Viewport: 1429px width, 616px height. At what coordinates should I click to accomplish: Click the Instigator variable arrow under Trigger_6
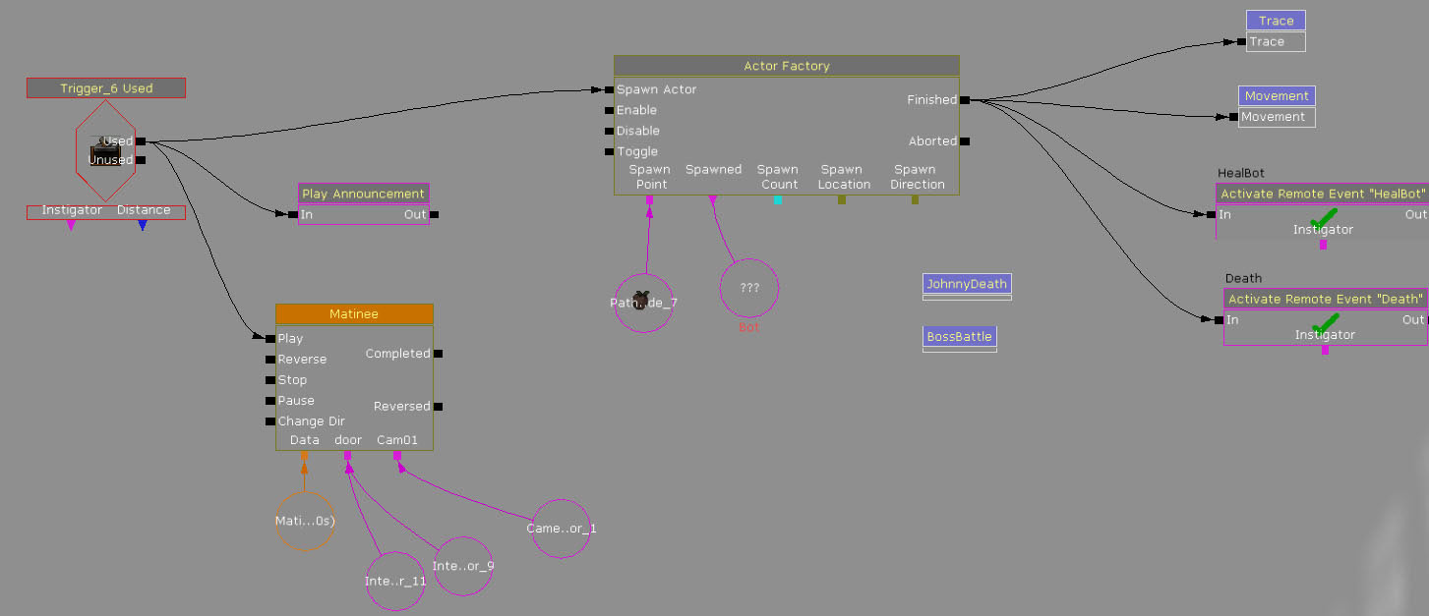pos(71,226)
